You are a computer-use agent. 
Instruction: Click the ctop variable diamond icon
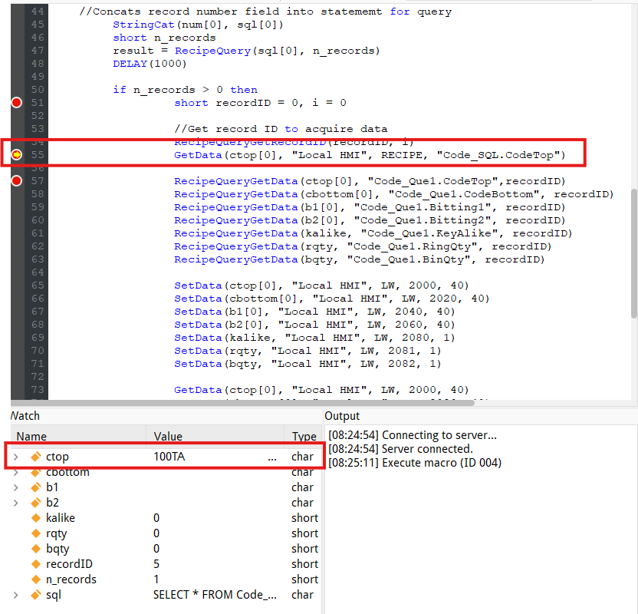point(35,457)
